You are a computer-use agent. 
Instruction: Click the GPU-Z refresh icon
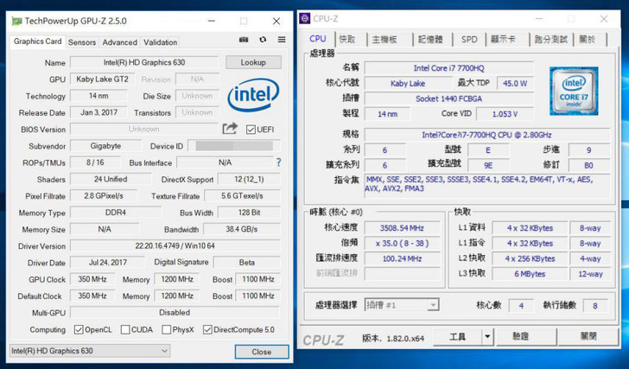point(263,39)
